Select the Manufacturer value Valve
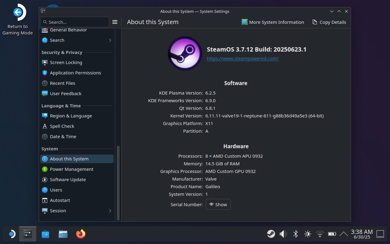This screenshot has height=244, width=390. pos(211,179)
